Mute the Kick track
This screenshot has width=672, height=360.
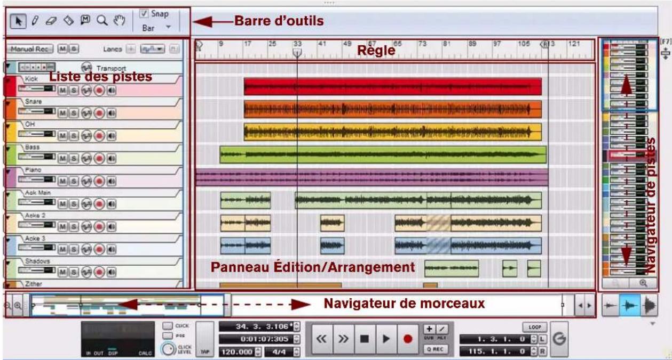[x=64, y=89]
